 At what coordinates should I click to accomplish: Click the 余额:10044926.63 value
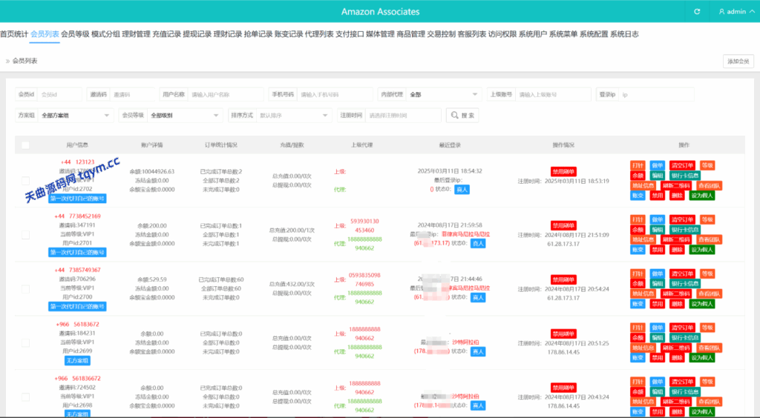[151, 171]
